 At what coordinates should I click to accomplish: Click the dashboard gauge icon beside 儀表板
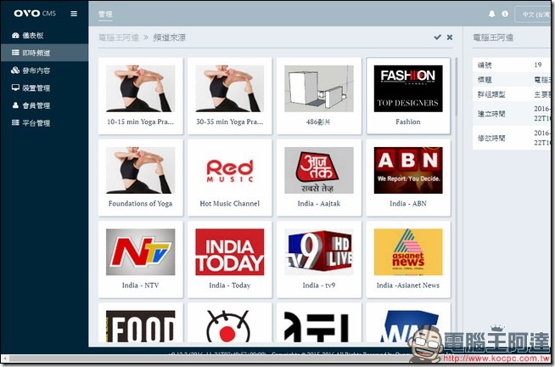[x=15, y=35]
